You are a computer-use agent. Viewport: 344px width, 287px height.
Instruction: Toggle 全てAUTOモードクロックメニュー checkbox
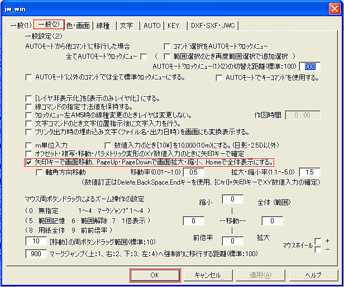(x=144, y=57)
